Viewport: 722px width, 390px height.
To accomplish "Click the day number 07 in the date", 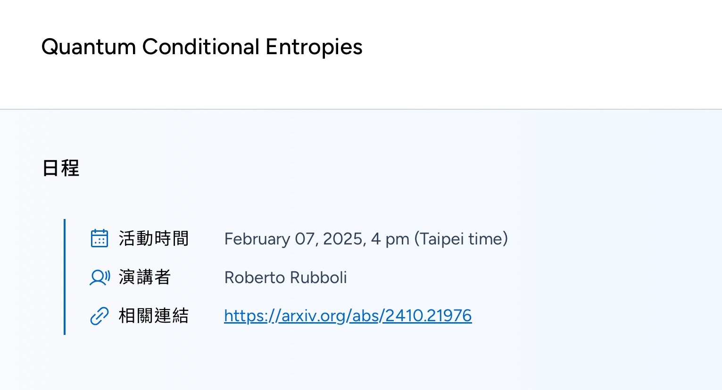I will click(305, 239).
